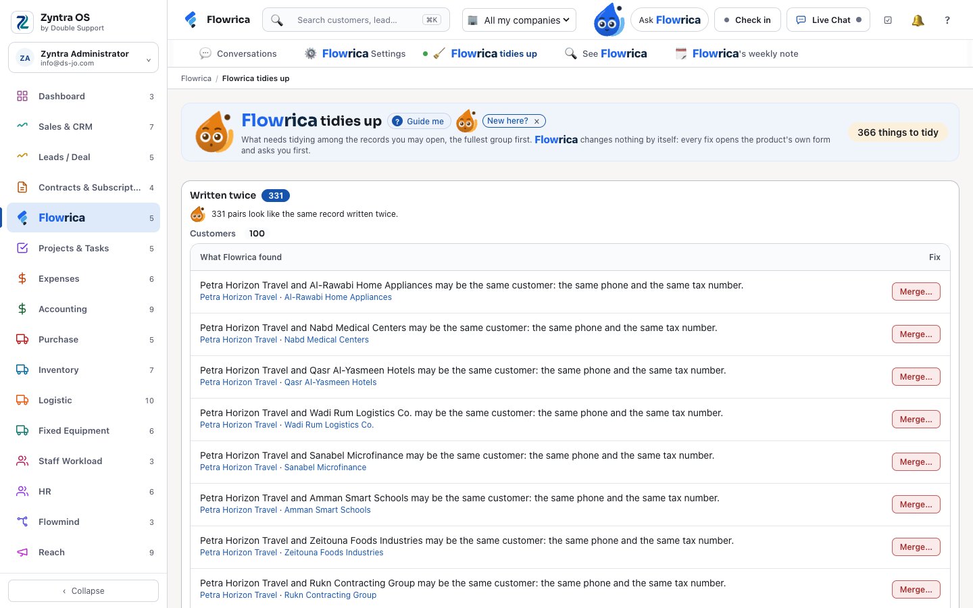The height and width of the screenshot is (608, 973).
Task: Click the notification bell icon
Action: 918,20
